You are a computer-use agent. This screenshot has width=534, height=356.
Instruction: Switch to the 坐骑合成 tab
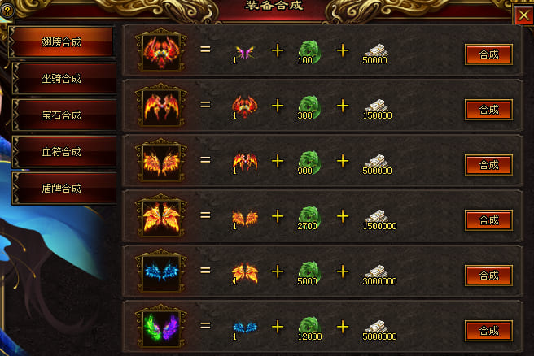(x=63, y=79)
